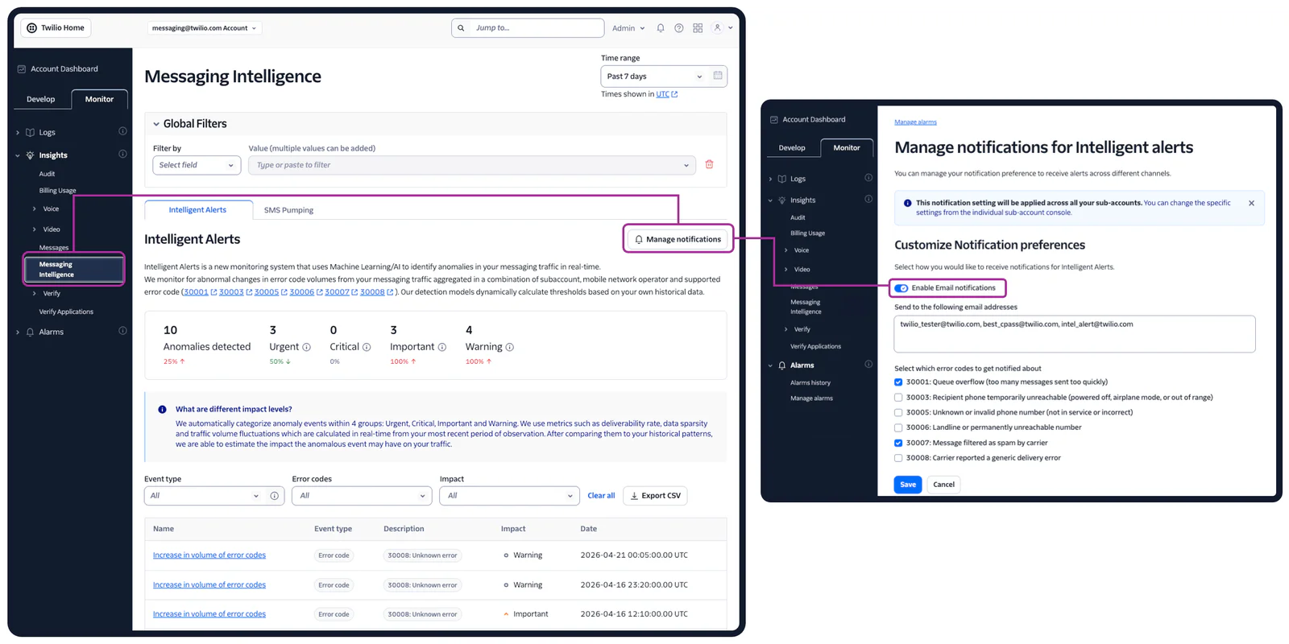Open the Past 7 days time range dropdown
This screenshot has height=644, width=1289.
[x=653, y=76]
